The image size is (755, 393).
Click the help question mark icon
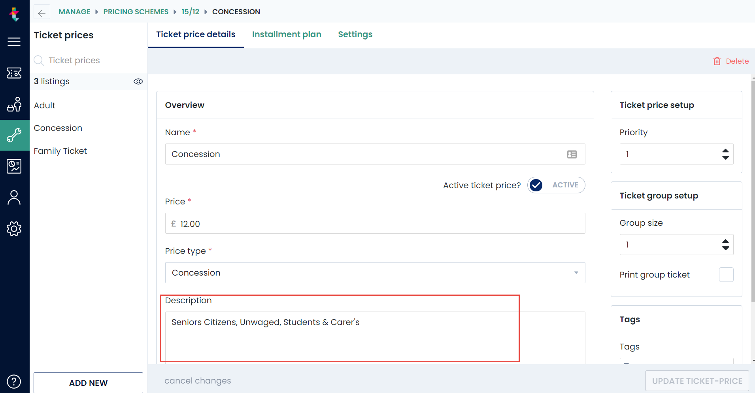click(14, 381)
